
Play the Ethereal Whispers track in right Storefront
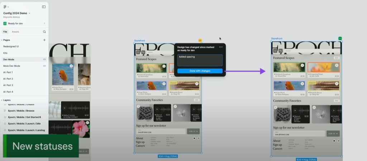coord(295,110)
